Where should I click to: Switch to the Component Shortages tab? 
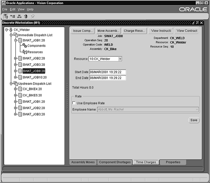pyautogui.click(x=115, y=162)
